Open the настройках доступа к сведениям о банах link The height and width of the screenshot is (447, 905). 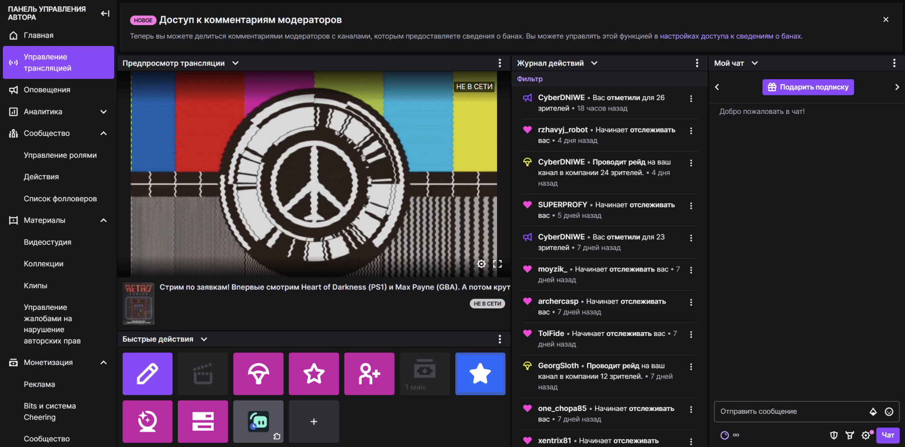coord(730,36)
